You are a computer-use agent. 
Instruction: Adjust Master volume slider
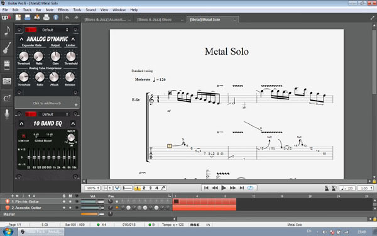click(x=92, y=214)
